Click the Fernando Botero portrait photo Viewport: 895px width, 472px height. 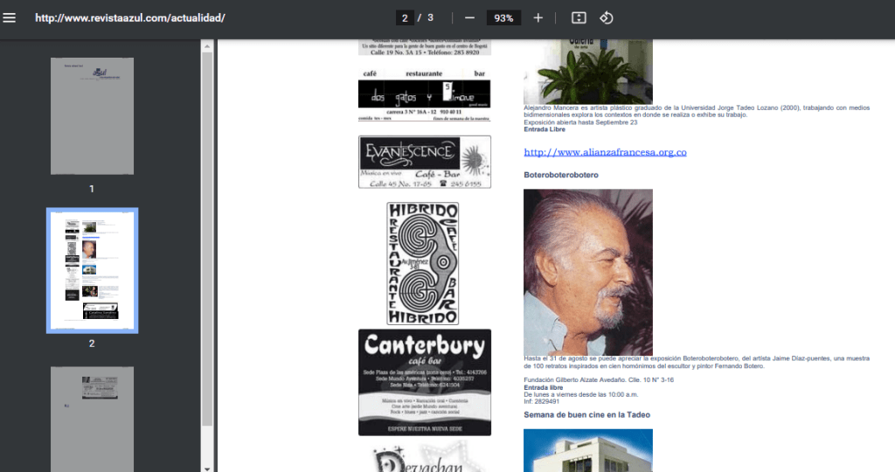(x=587, y=272)
